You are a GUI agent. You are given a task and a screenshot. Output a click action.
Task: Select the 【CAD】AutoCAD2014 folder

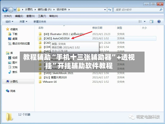coord(56,38)
